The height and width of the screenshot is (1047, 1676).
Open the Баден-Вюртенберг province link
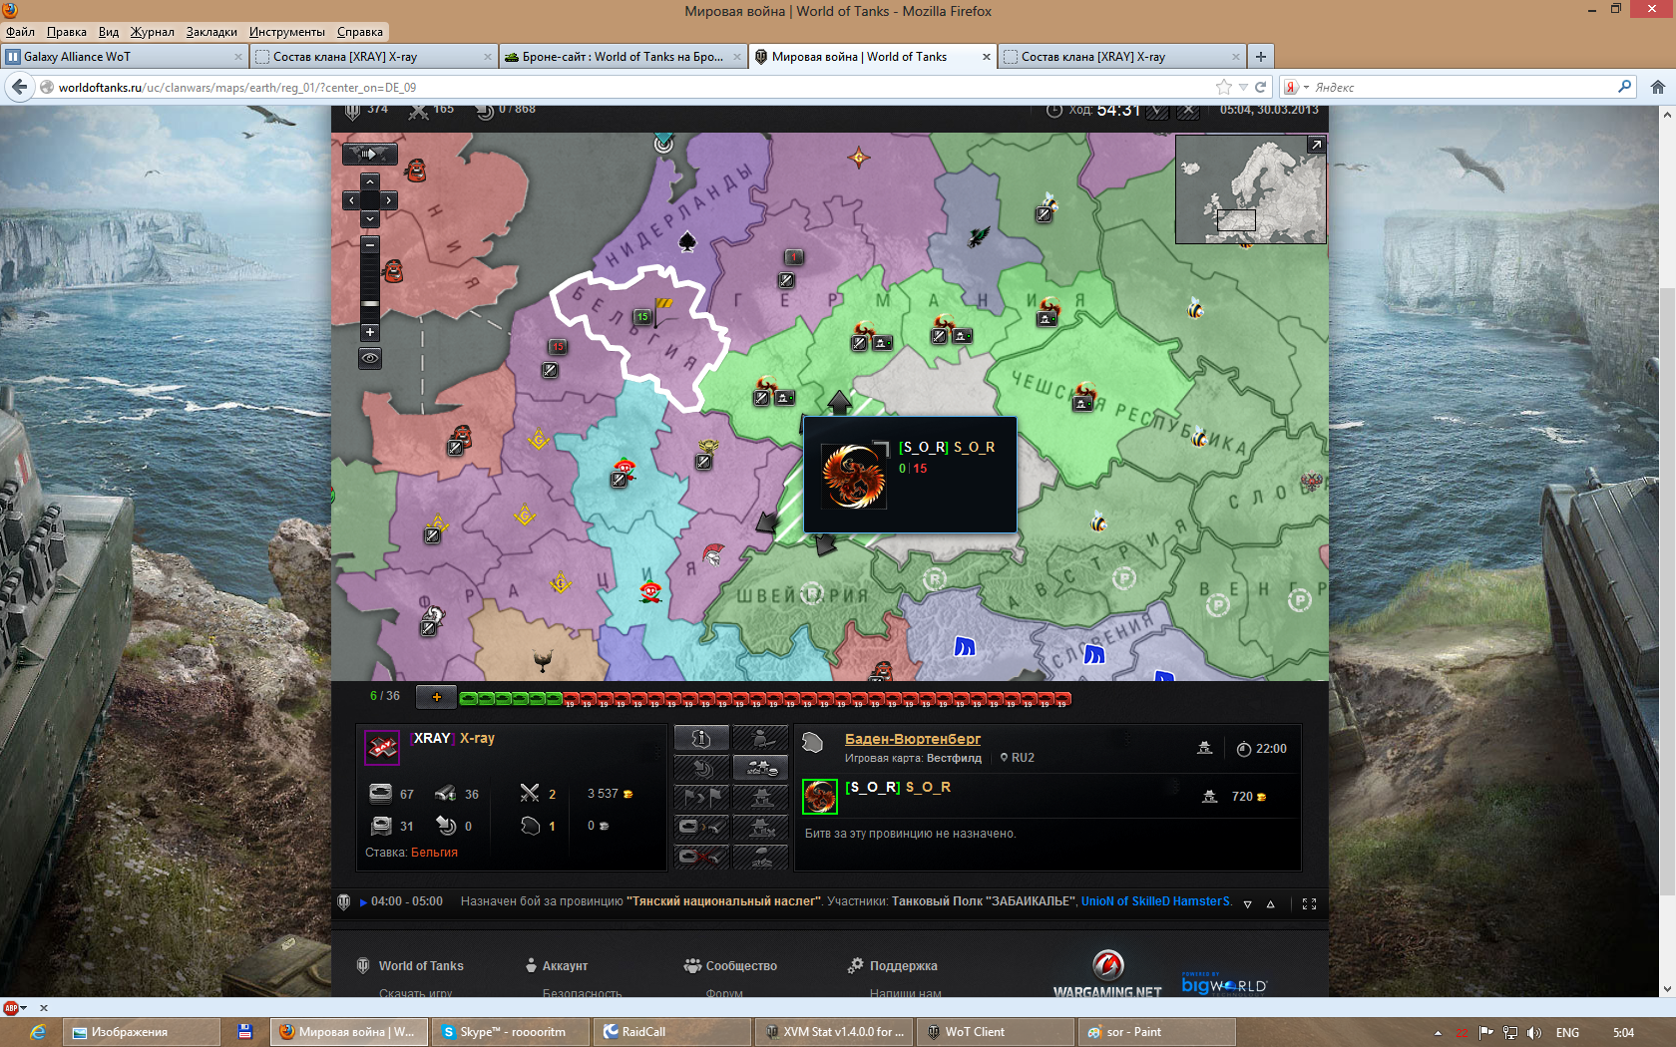click(913, 739)
